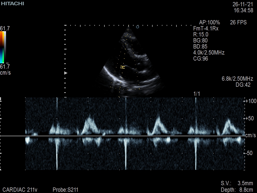The height and width of the screenshot is (193, 257).
Task: Click the 26 FPS frame rate indicator
Action: coord(238,23)
